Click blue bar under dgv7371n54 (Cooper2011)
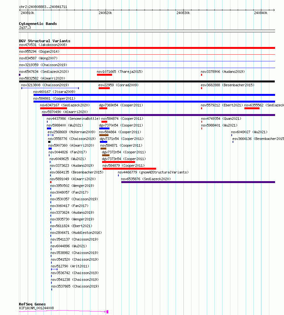 click(104, 142)
